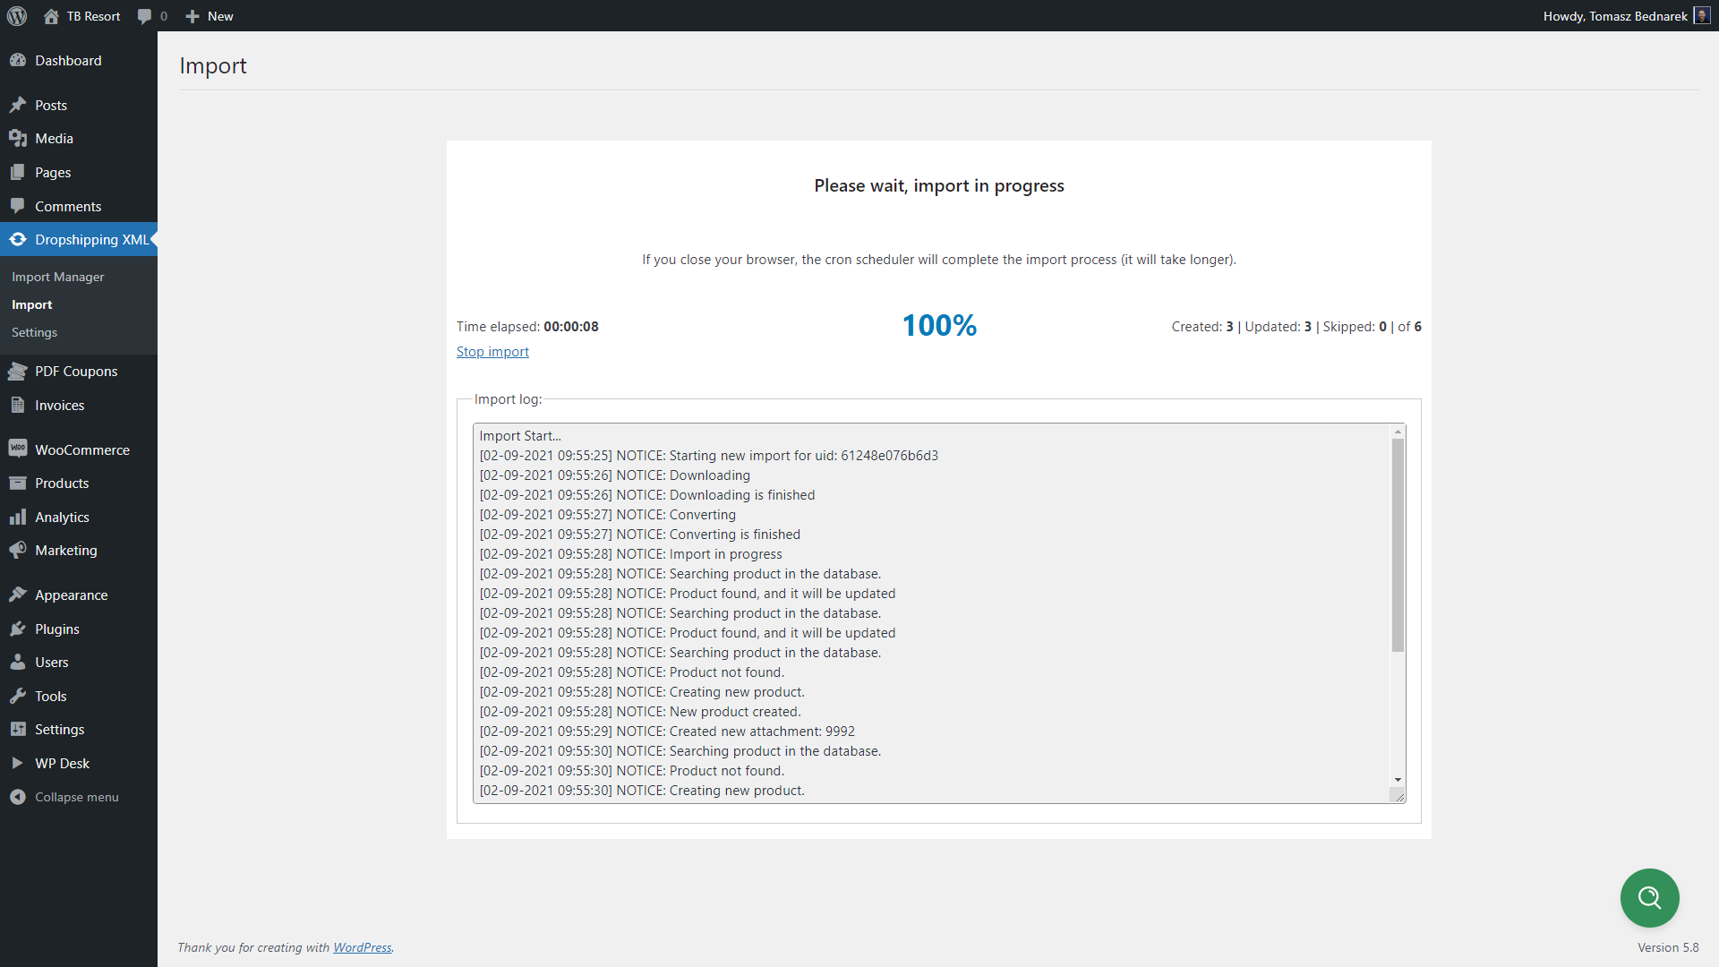
Task: Click the import log textarea resize handle
Action: coord(1398,796)
